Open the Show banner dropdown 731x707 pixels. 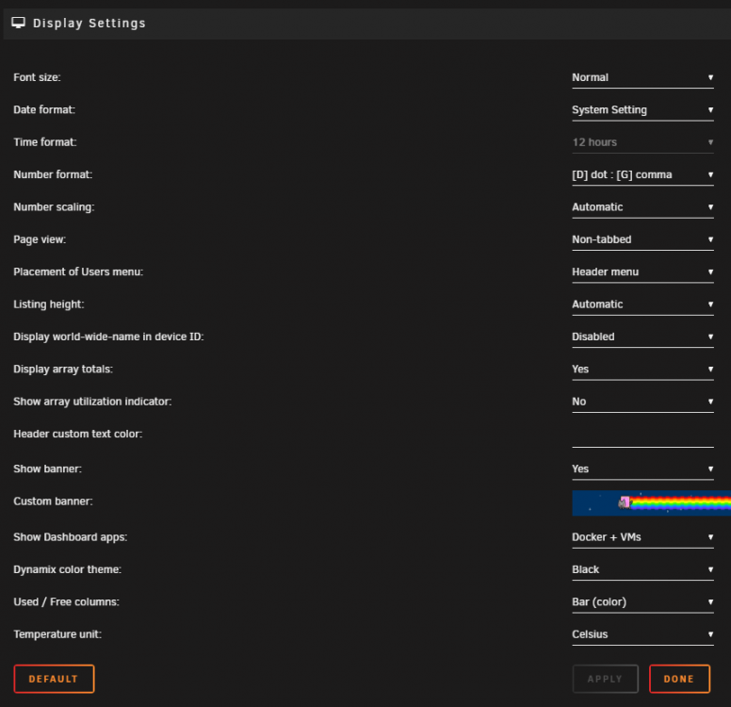tap(642, 469)
